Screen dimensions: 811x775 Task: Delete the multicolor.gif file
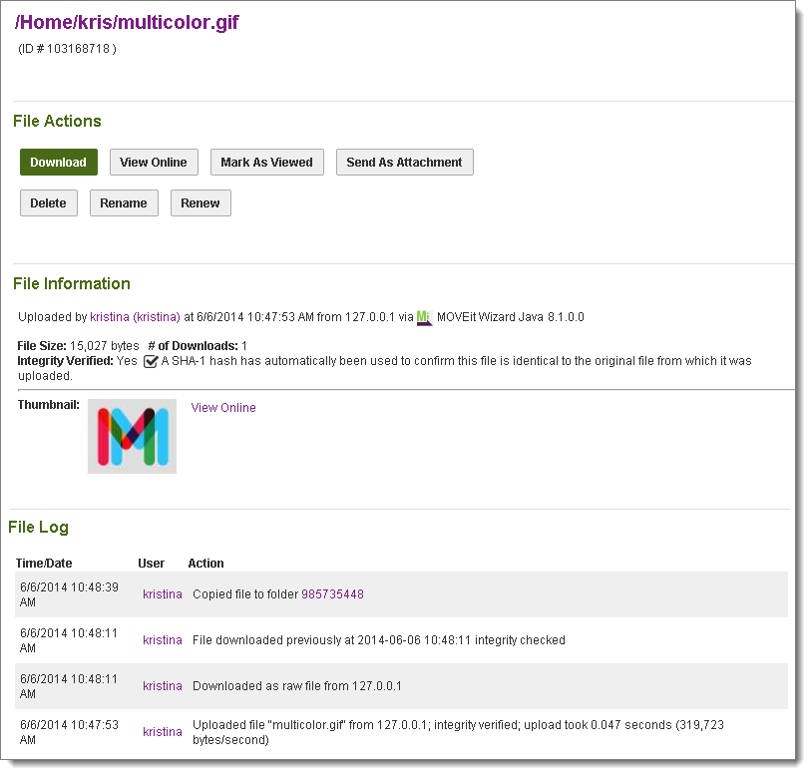pos(48,202)
